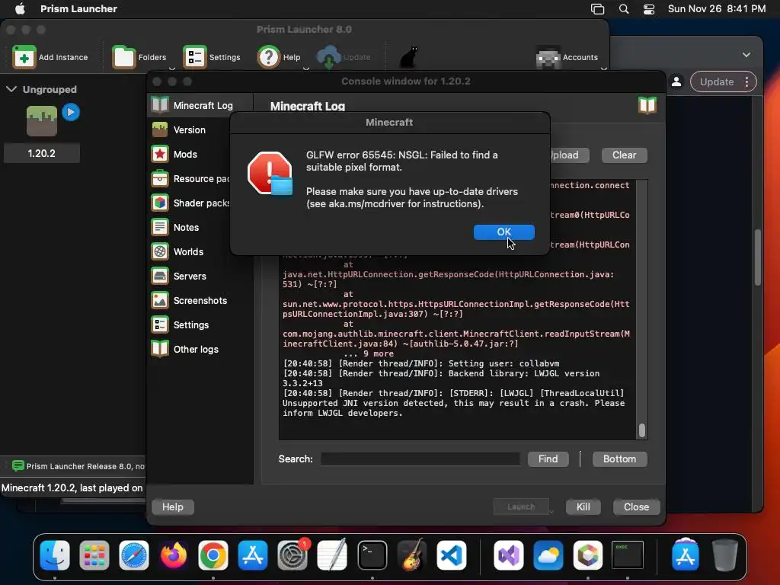Open the Worlds page in sidebar
780x585 pixels.
(200, 251)
